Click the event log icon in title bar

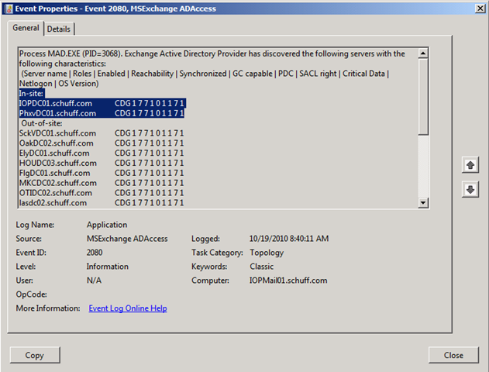point(9,9)
